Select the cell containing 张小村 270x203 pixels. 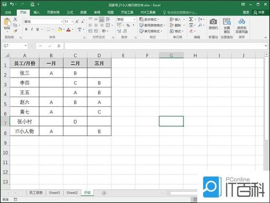25,121
